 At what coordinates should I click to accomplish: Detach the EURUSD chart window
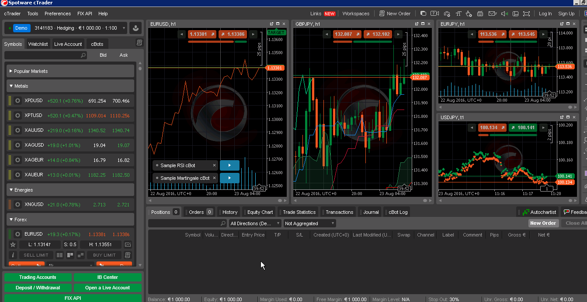tap(271, 24)
